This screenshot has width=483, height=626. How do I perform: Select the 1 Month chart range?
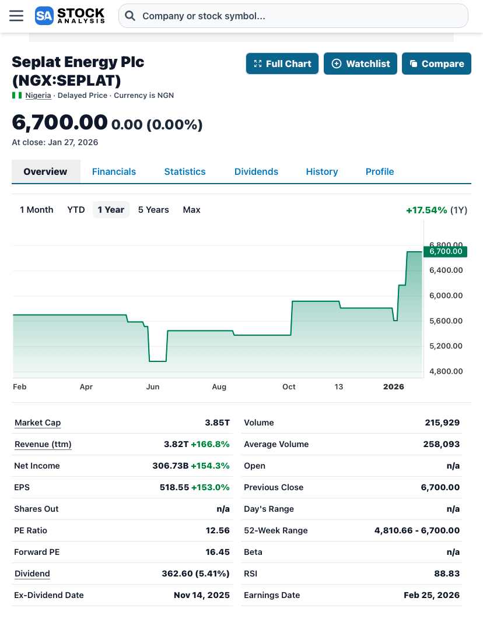37,210
